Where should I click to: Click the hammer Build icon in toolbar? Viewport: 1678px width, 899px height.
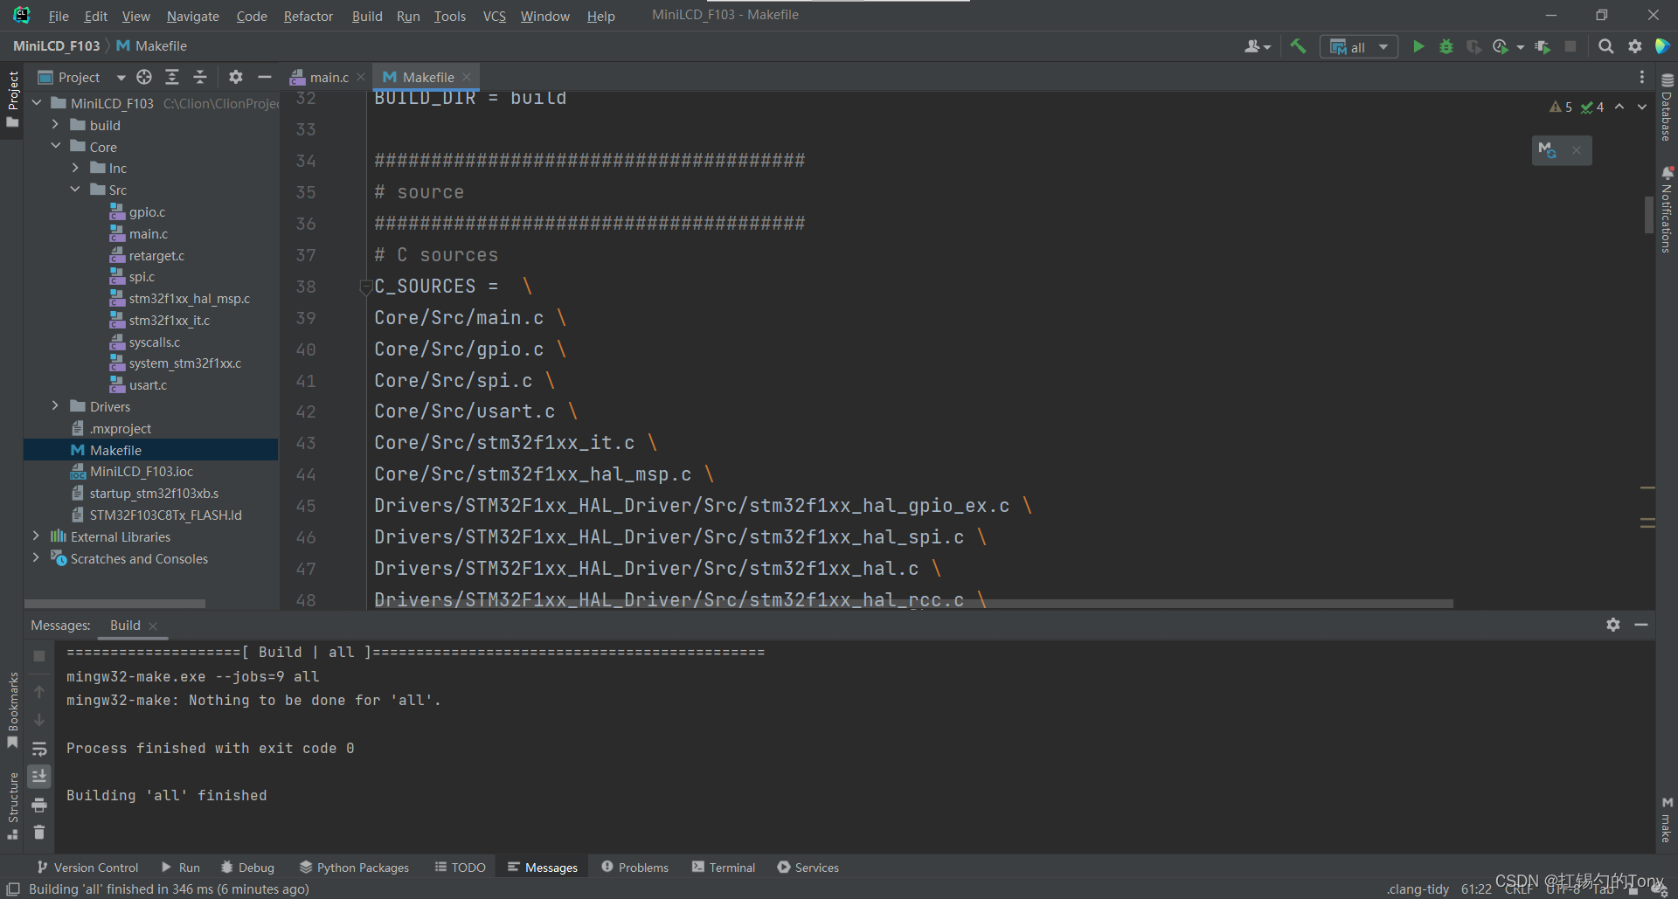(x=1298, y=46)
